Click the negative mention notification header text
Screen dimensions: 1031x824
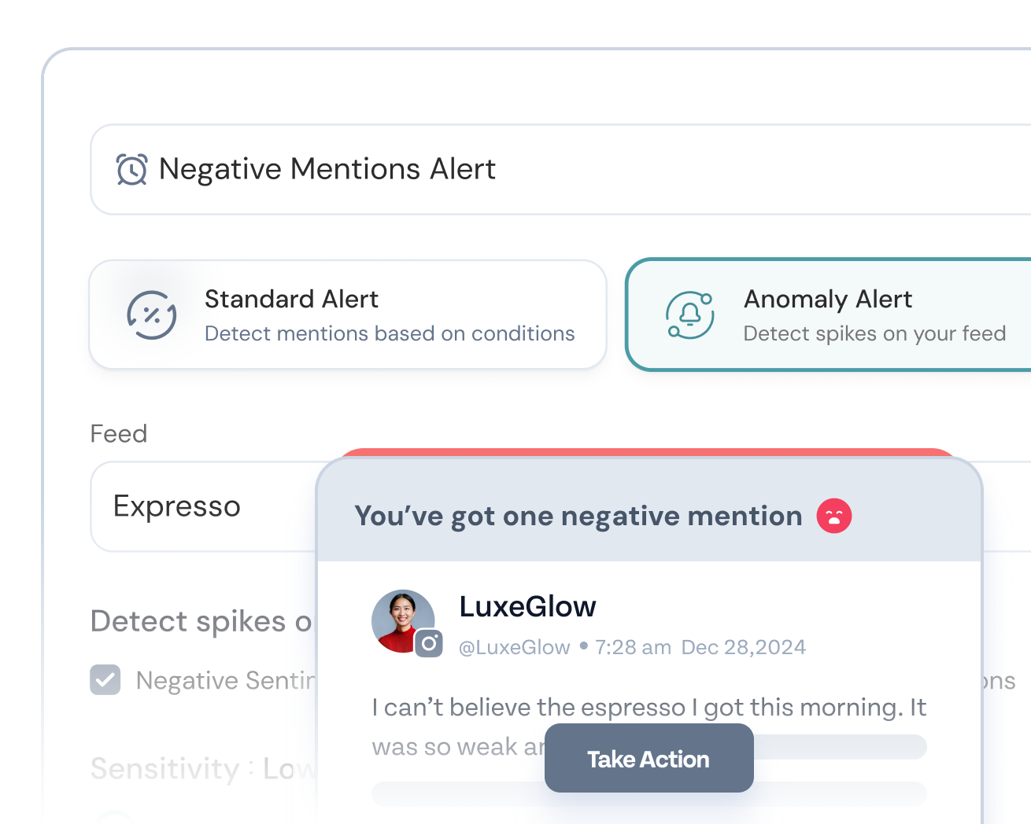tap(578, 517)
